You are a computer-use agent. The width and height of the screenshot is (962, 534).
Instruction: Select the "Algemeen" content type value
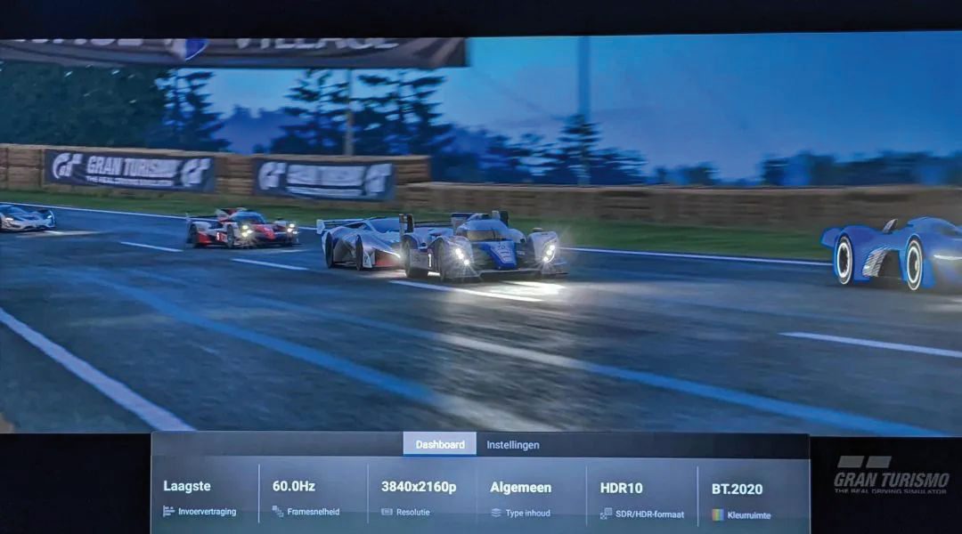[x=520, y=488]
